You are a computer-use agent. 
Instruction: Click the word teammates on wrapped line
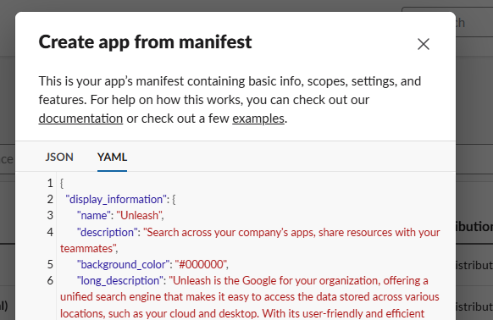[86, 249]
